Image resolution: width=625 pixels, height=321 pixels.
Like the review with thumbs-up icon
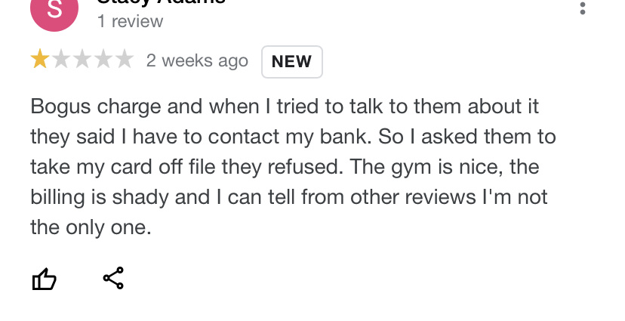tap(44, 279)
